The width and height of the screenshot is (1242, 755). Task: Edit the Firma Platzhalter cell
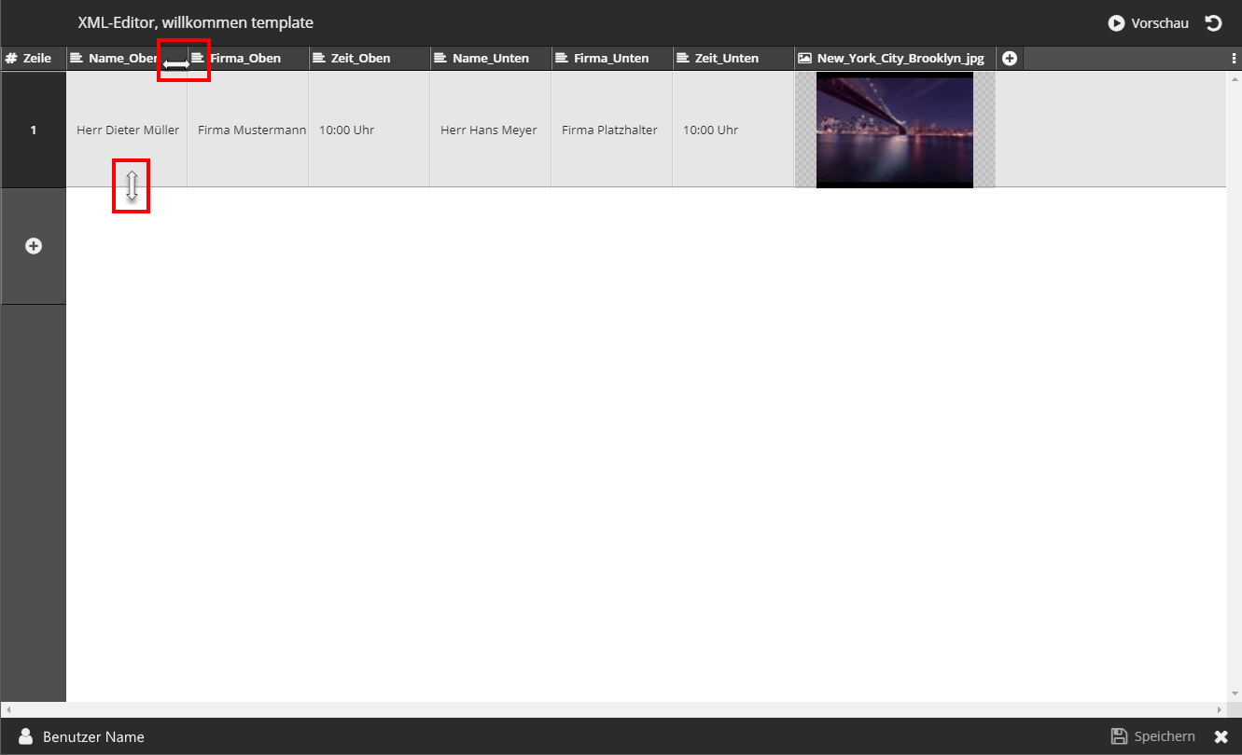pos(609,130)
